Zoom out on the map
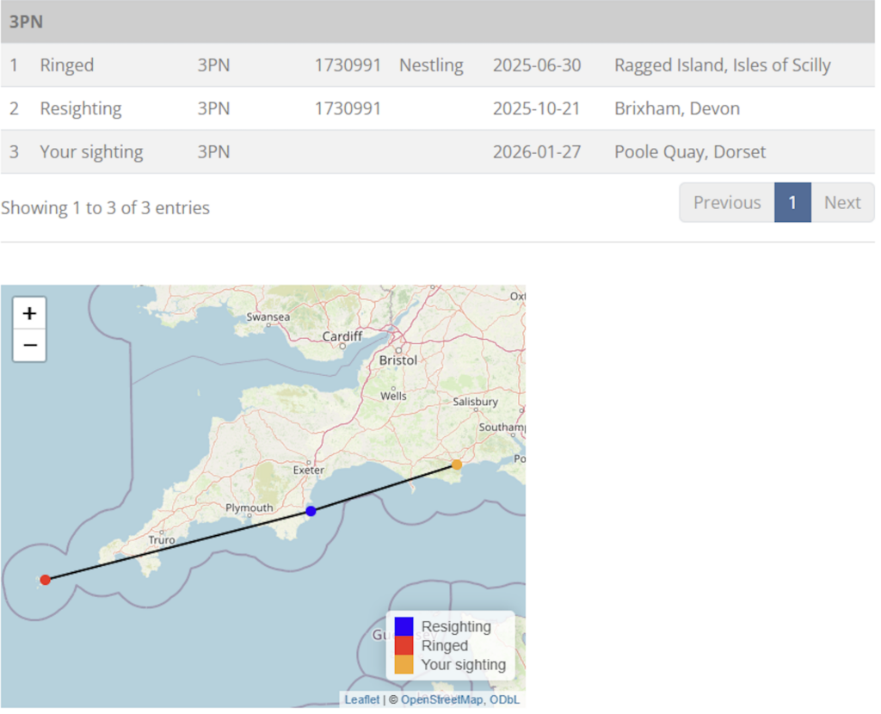Viewport: 881px width, 714px height. (29, 346)
